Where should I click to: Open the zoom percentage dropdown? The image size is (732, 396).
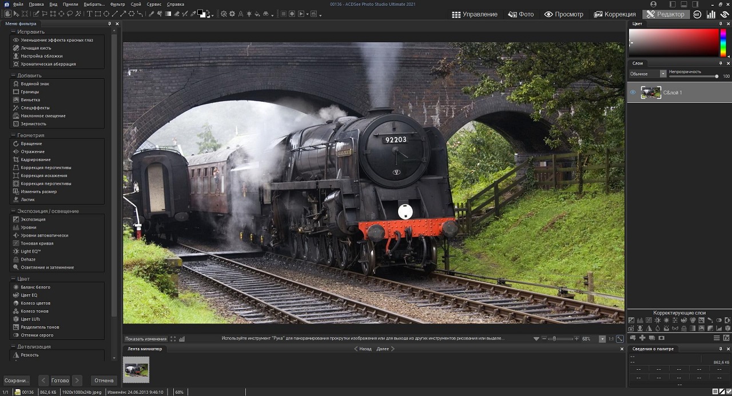tap(602, 339)
